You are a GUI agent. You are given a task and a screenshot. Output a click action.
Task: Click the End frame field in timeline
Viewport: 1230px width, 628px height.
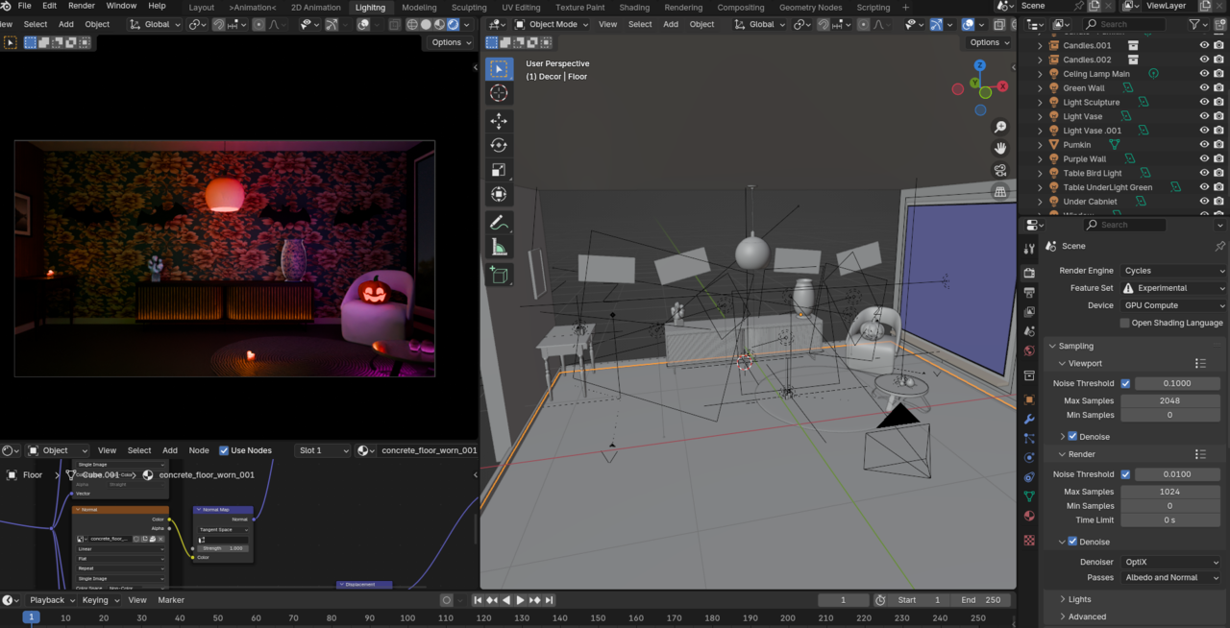pyautogui.click(x=981, y=600)
